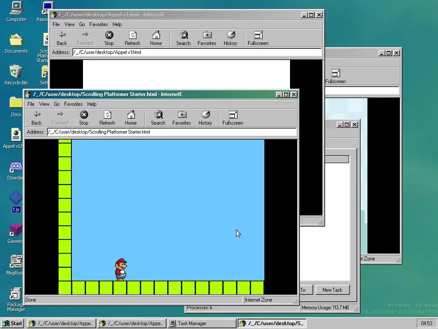Viewport: 438px width, 329px height.
Task: Click the taskbar clock showing 04:53
Action: [x=426, y=323]
